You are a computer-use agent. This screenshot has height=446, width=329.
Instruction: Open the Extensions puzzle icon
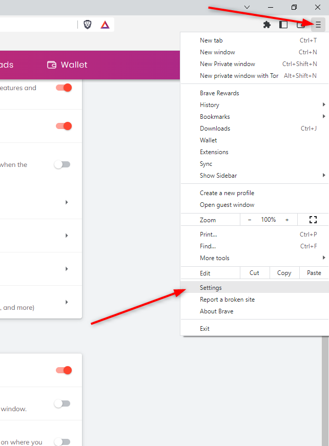(x=266, y=25)
